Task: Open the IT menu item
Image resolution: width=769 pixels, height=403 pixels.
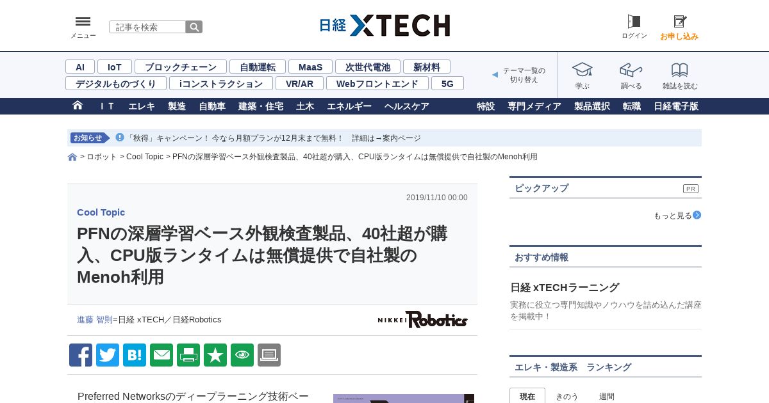Action: click(x=107, y=106)
